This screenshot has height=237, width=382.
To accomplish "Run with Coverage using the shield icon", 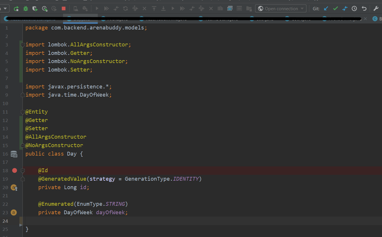I will point(35,8).
